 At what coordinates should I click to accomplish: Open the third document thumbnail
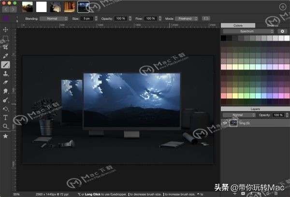pos(55,7)
